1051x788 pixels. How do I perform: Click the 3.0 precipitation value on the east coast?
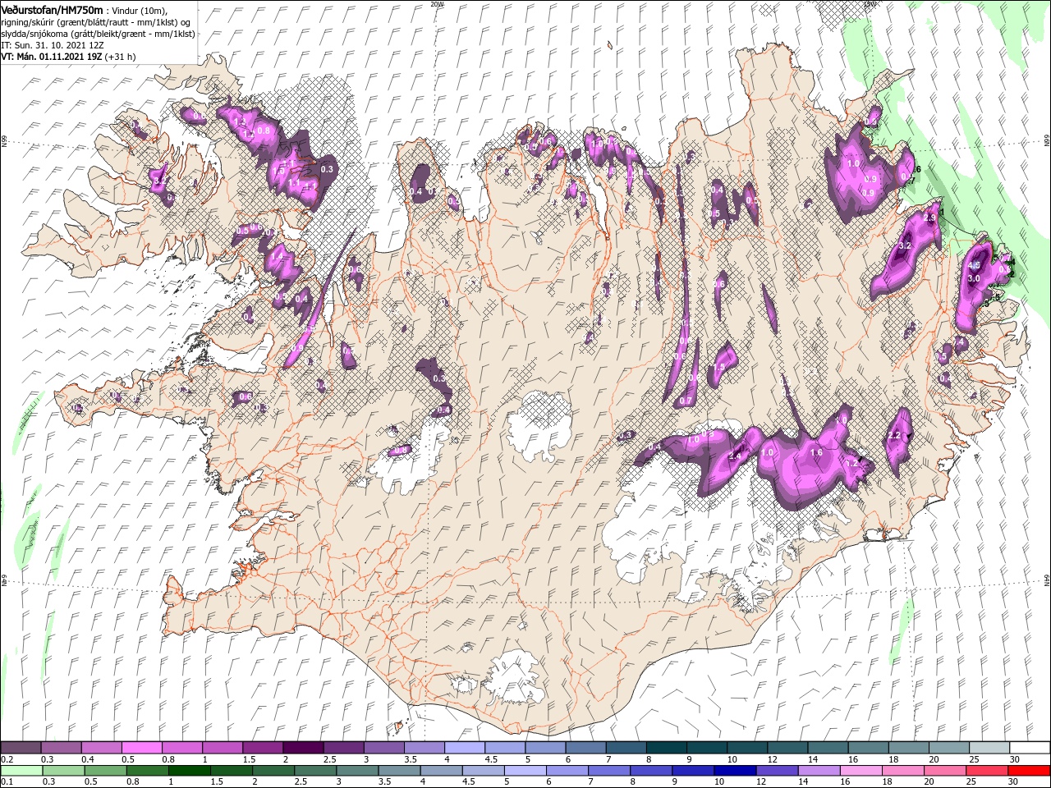coord(975,279)
